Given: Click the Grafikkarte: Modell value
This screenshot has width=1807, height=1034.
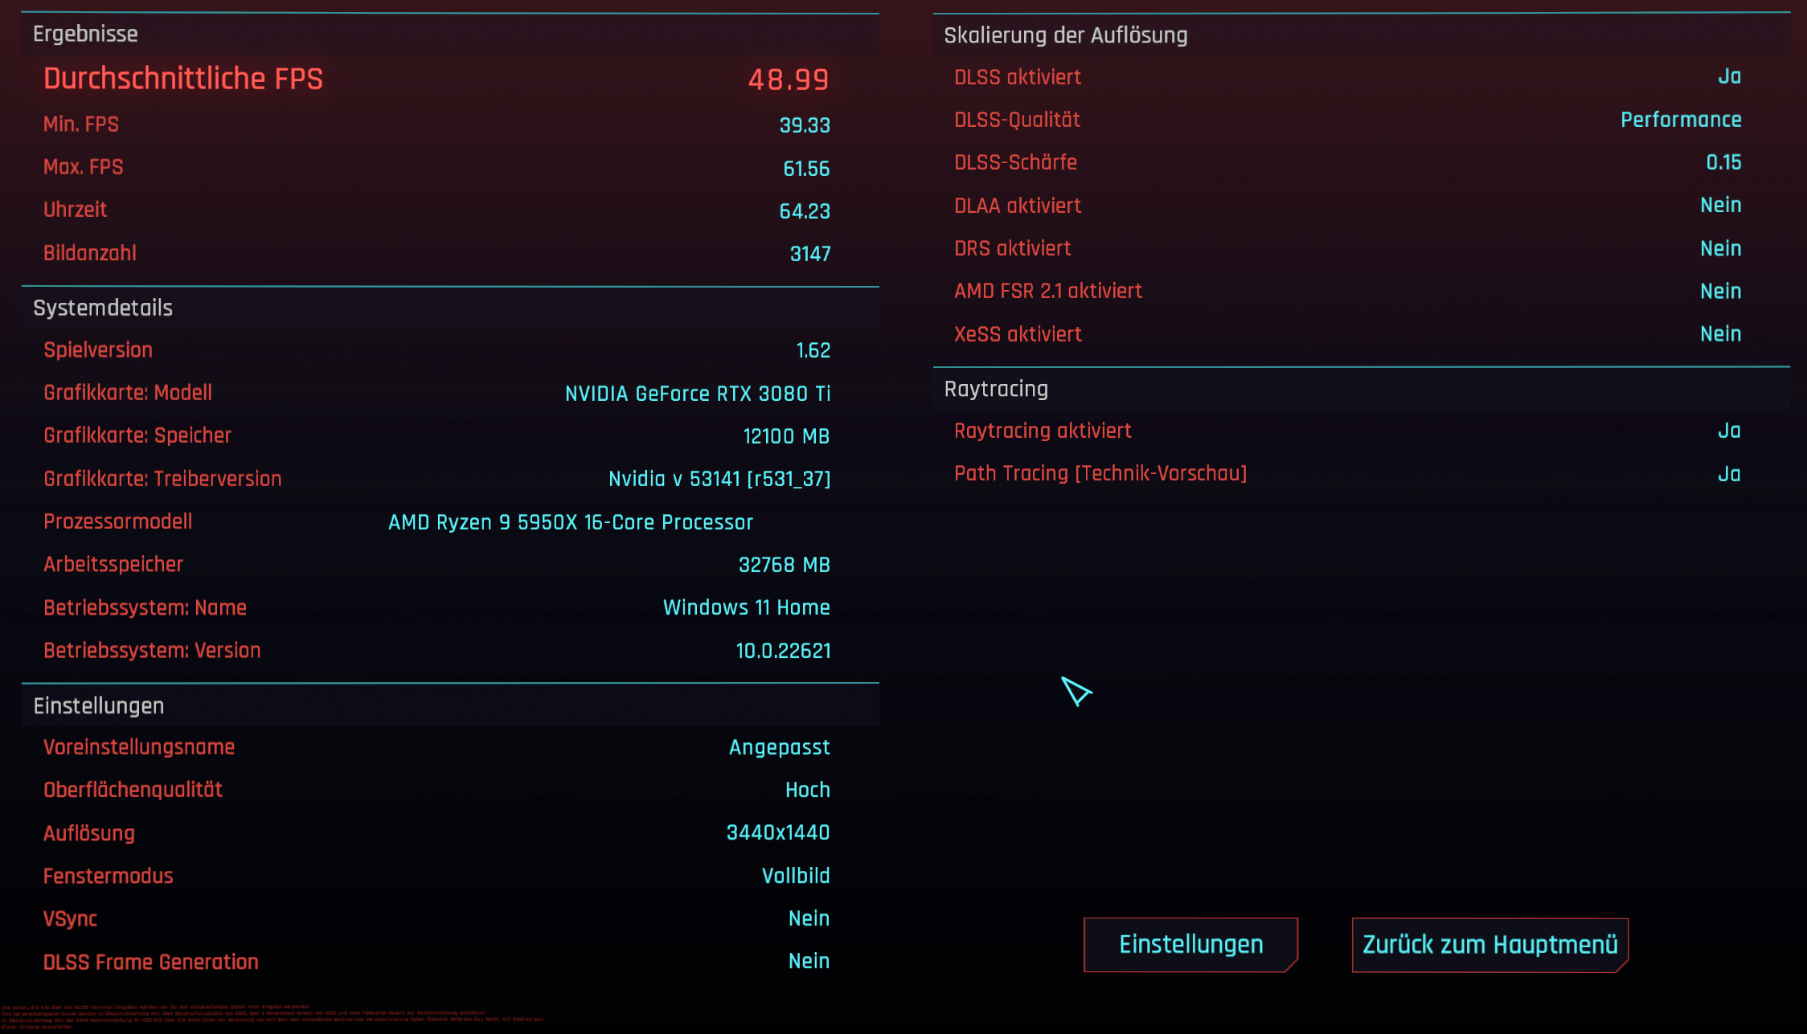Looking at the screenshot, I should point(698,394).
